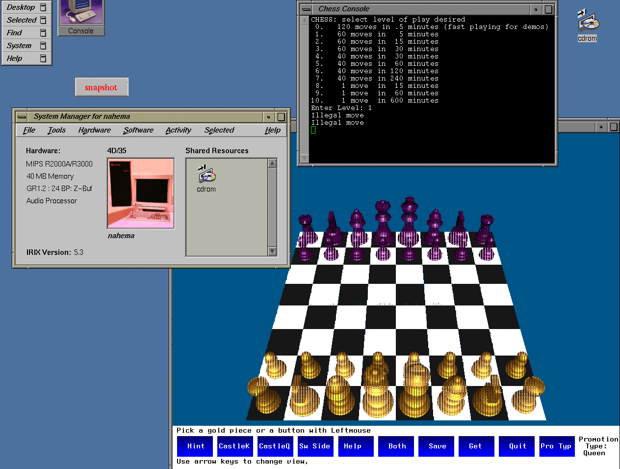
Task: Click the red snapshot button
Action: click(x=101, y=87)
